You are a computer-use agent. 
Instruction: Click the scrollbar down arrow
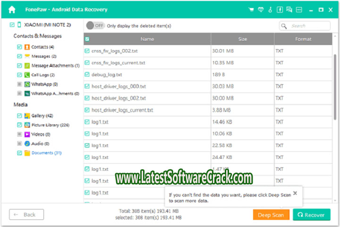tap(335, 201)
